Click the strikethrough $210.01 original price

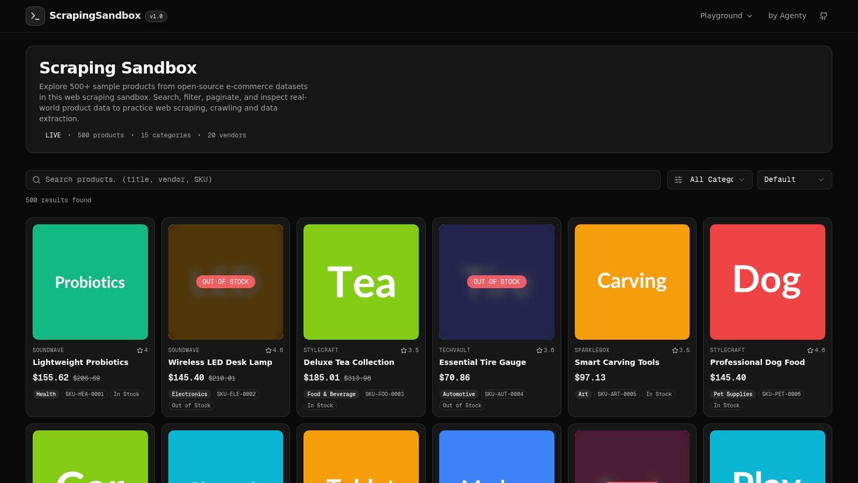222,378
